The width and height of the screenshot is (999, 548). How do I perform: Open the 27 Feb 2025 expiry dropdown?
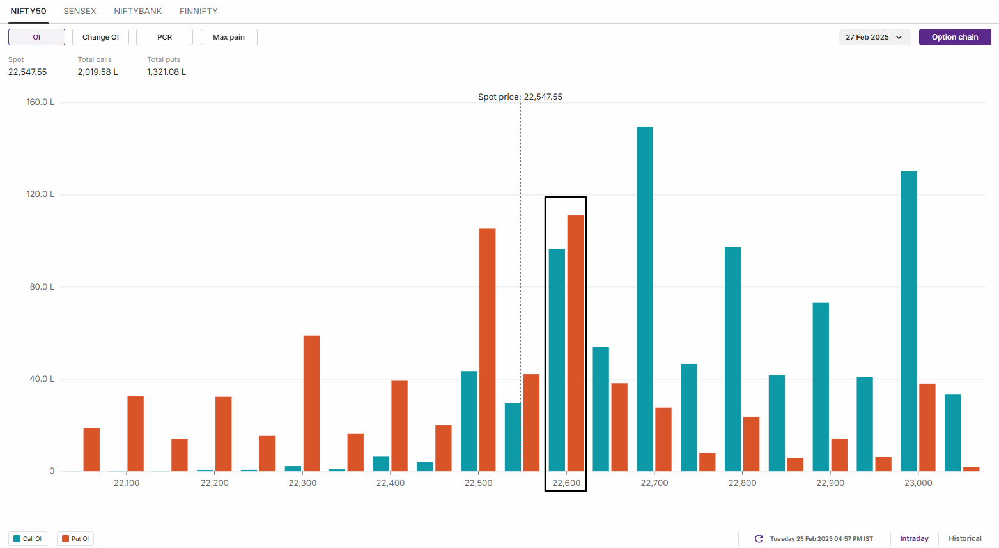point(875,37)
